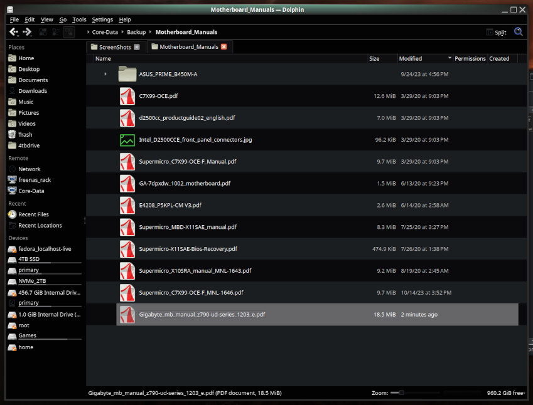Switch to Icons view mode
This screenshot has width=533, height=405.
pyautogui.click(x=43, y=32)
